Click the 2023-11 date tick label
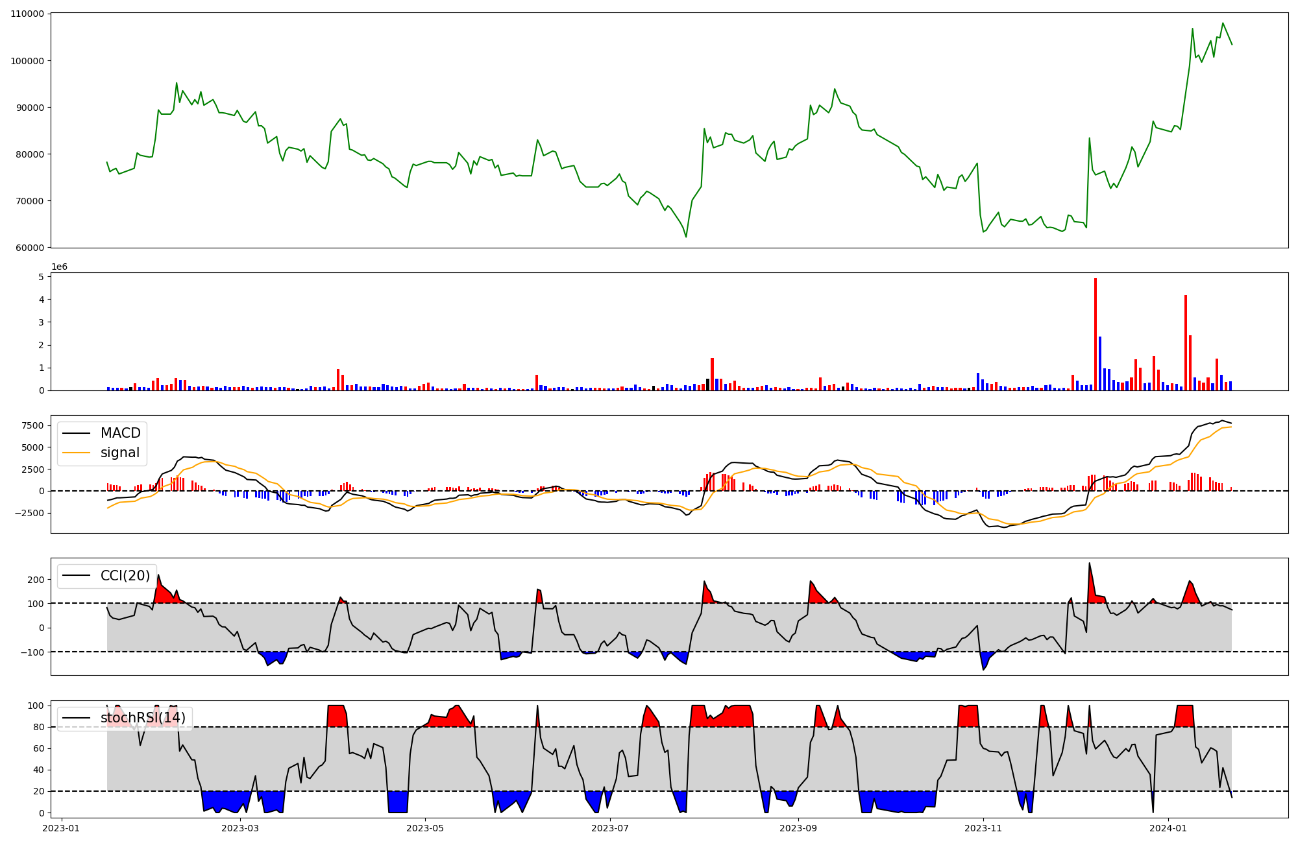Screen dimensions: 1298x843 (x=983, y=827)
